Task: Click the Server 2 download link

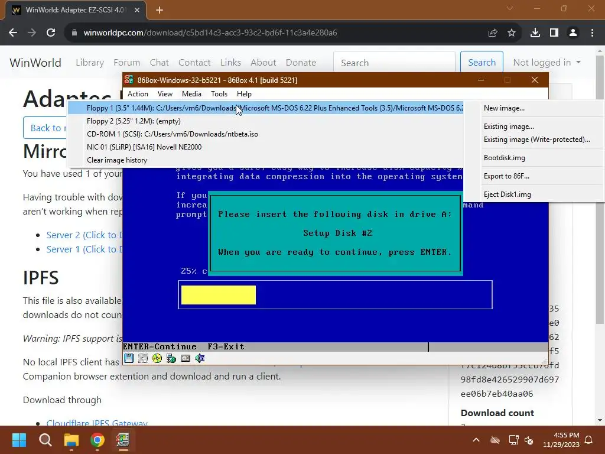Action: coord(84,235)
